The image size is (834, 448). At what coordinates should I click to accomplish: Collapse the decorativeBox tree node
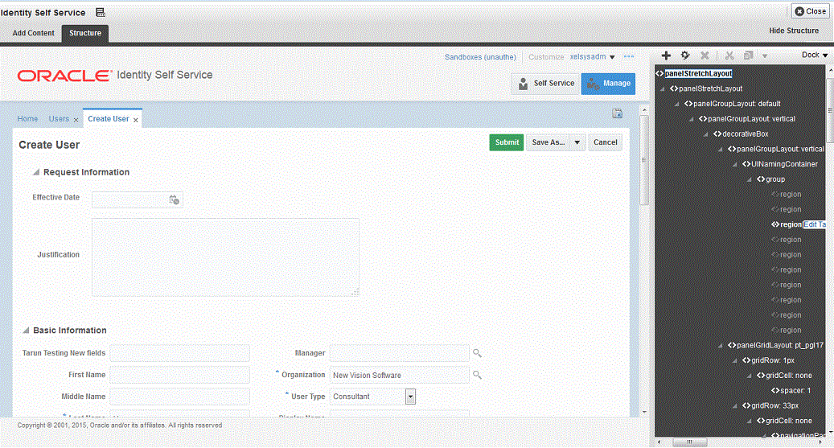pos(705,134)
